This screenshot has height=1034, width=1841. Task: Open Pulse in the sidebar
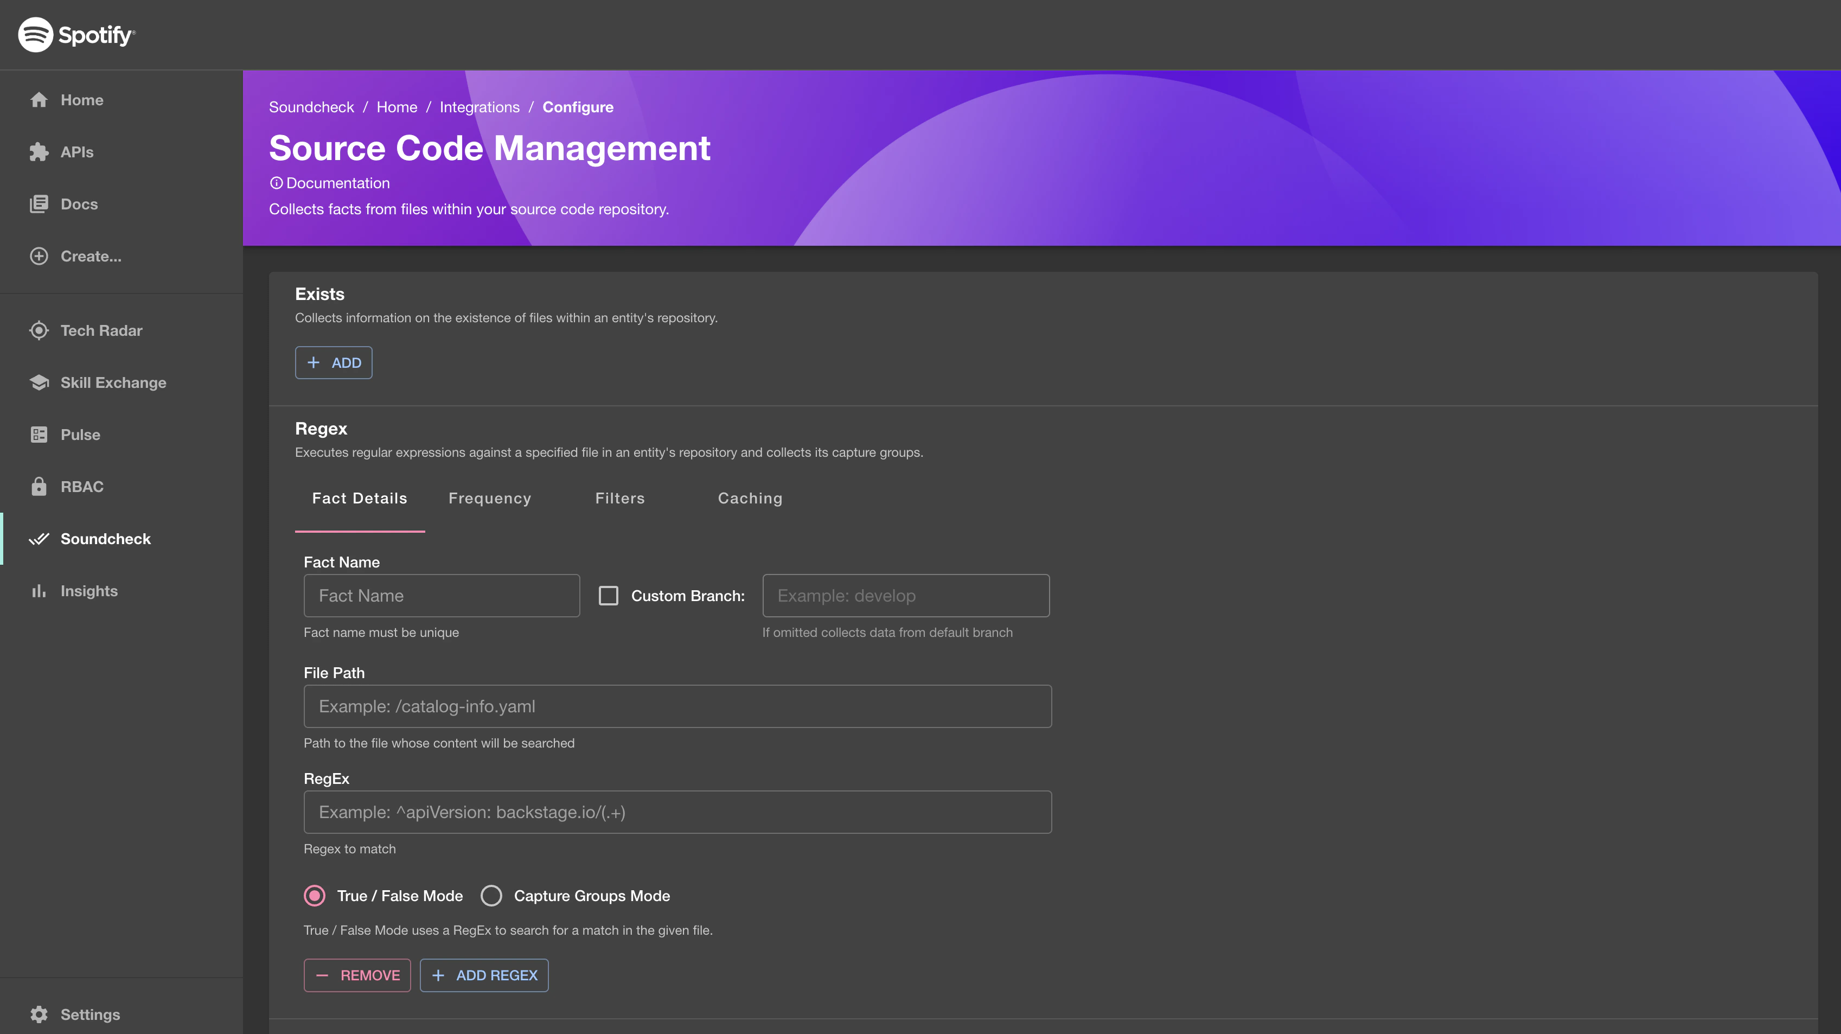122,435
